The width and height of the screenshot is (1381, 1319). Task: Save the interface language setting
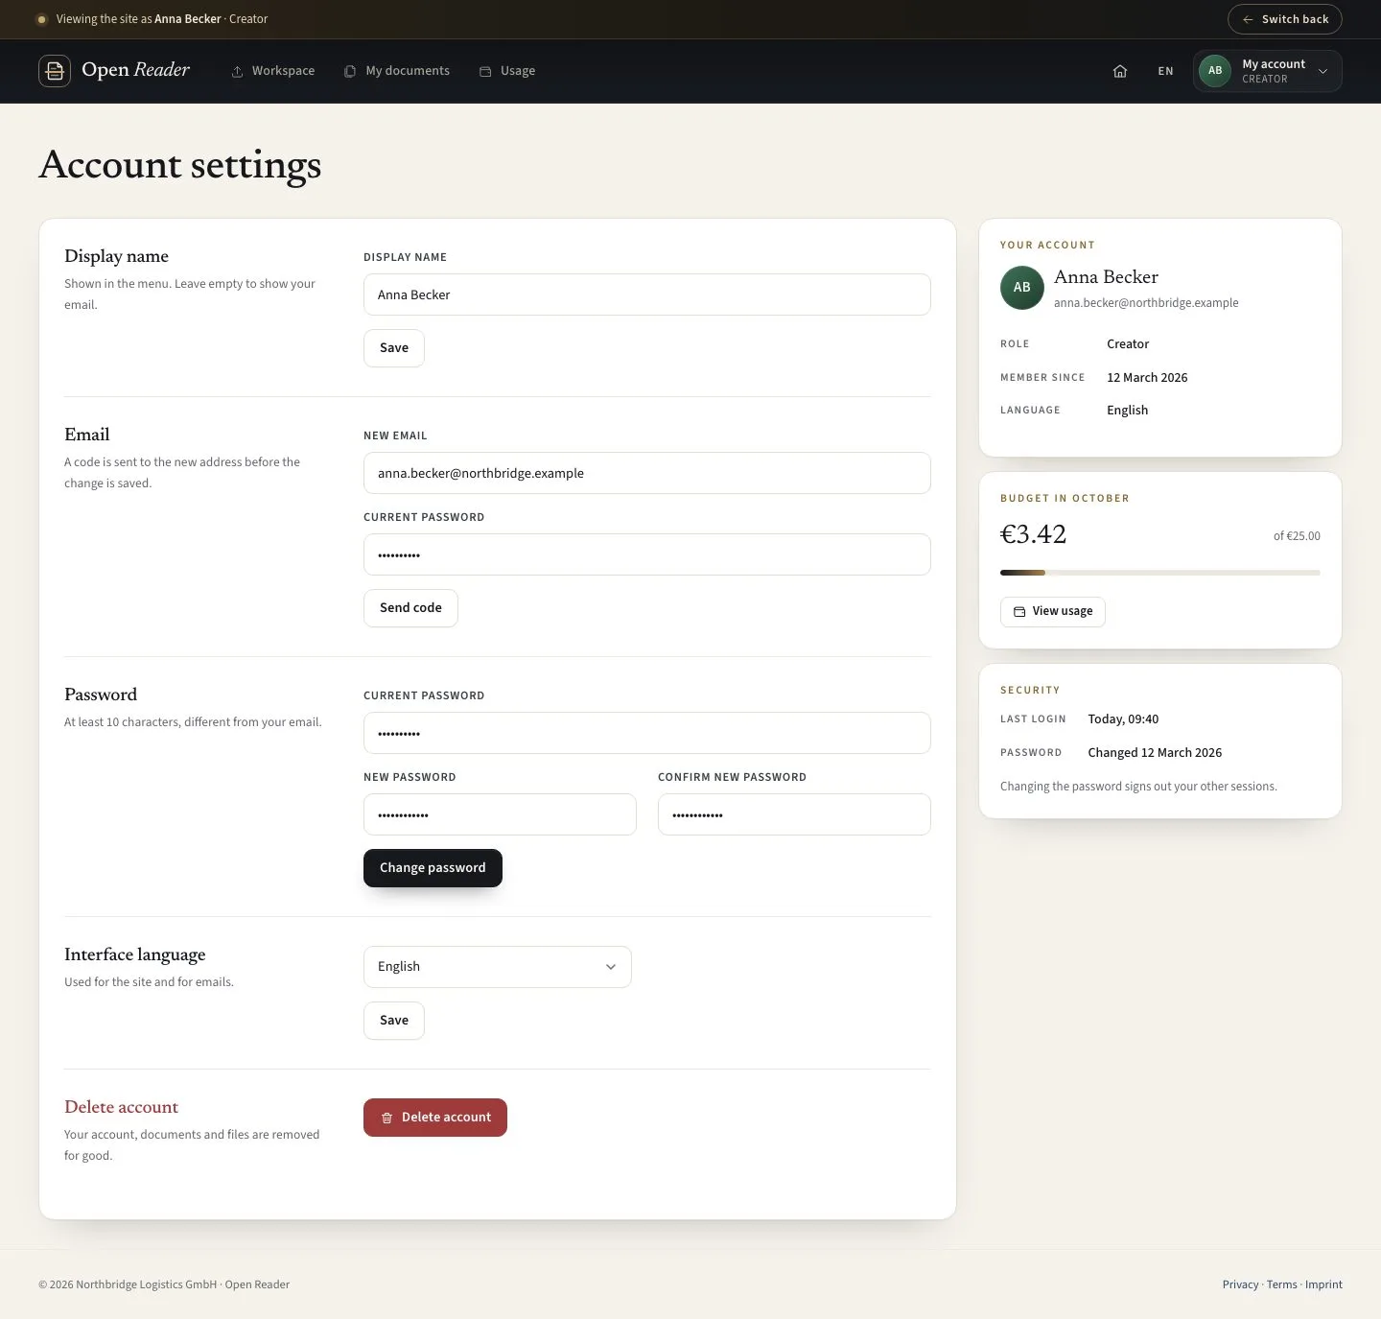(393, 1021)
